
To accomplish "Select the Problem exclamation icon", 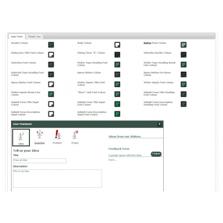I will tap(58, 134).
